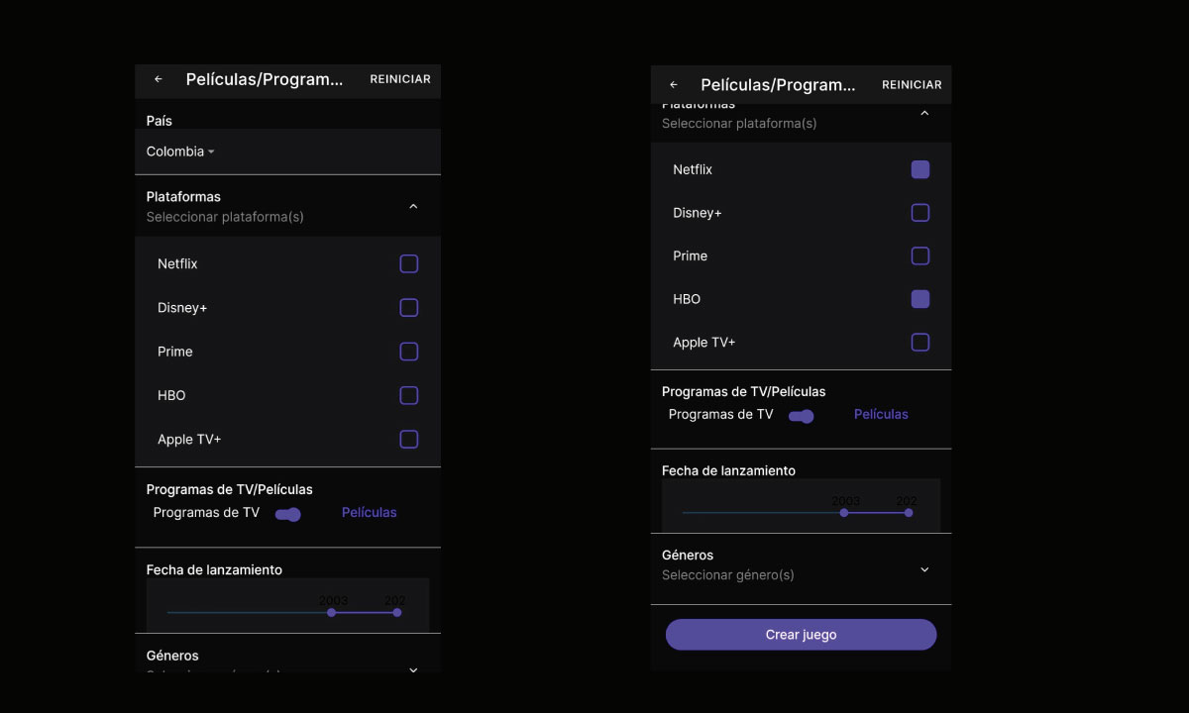Flip the TV/Películas switch on right screen

point(802,416)
